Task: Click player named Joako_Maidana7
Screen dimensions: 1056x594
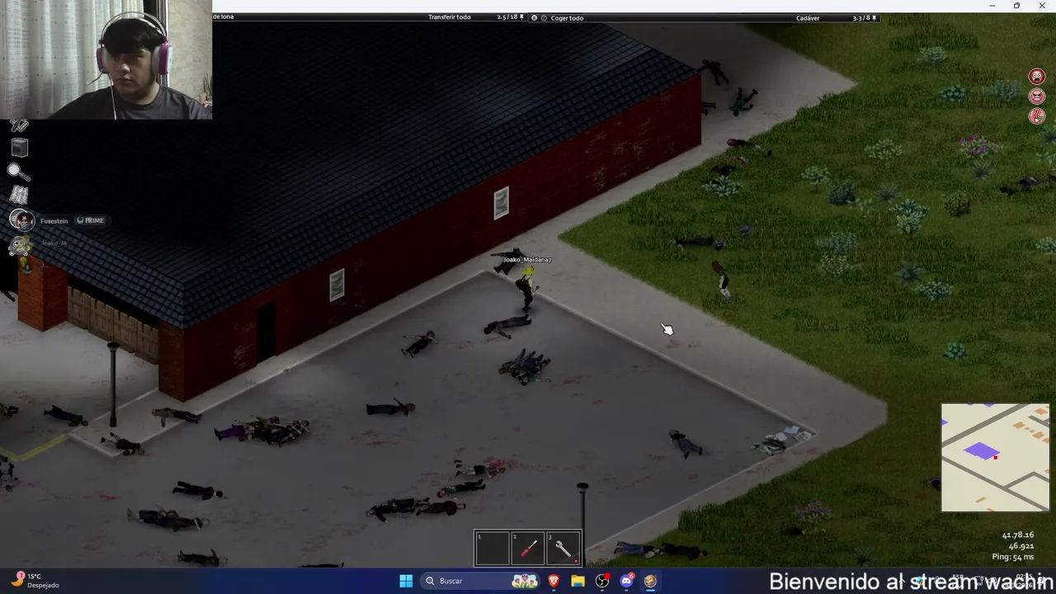Action: point(526,288)
